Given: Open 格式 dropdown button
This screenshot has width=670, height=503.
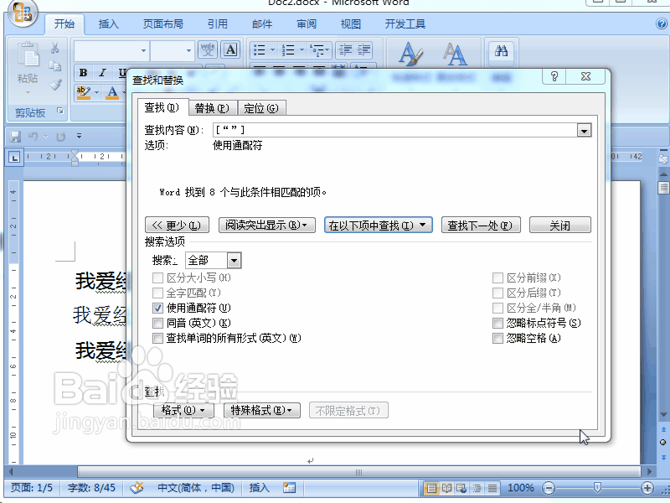Looking at the screenshot, I should pos(183,411).
